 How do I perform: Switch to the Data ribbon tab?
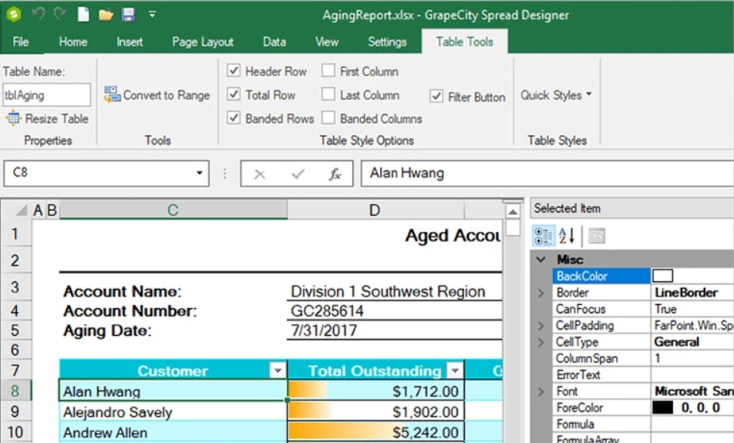coord(274,42)
